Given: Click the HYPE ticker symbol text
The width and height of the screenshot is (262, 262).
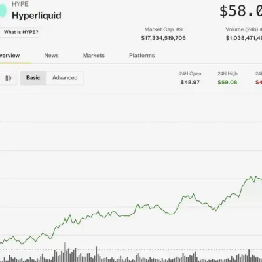Looking at the screenshot, I should [x=20, y=4].
